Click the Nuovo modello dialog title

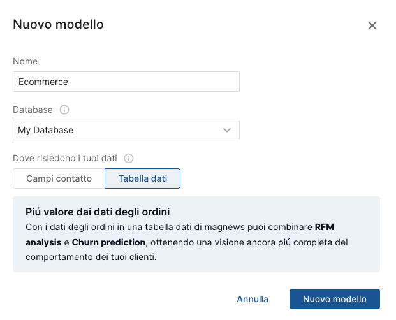click(x=58, y=24)
